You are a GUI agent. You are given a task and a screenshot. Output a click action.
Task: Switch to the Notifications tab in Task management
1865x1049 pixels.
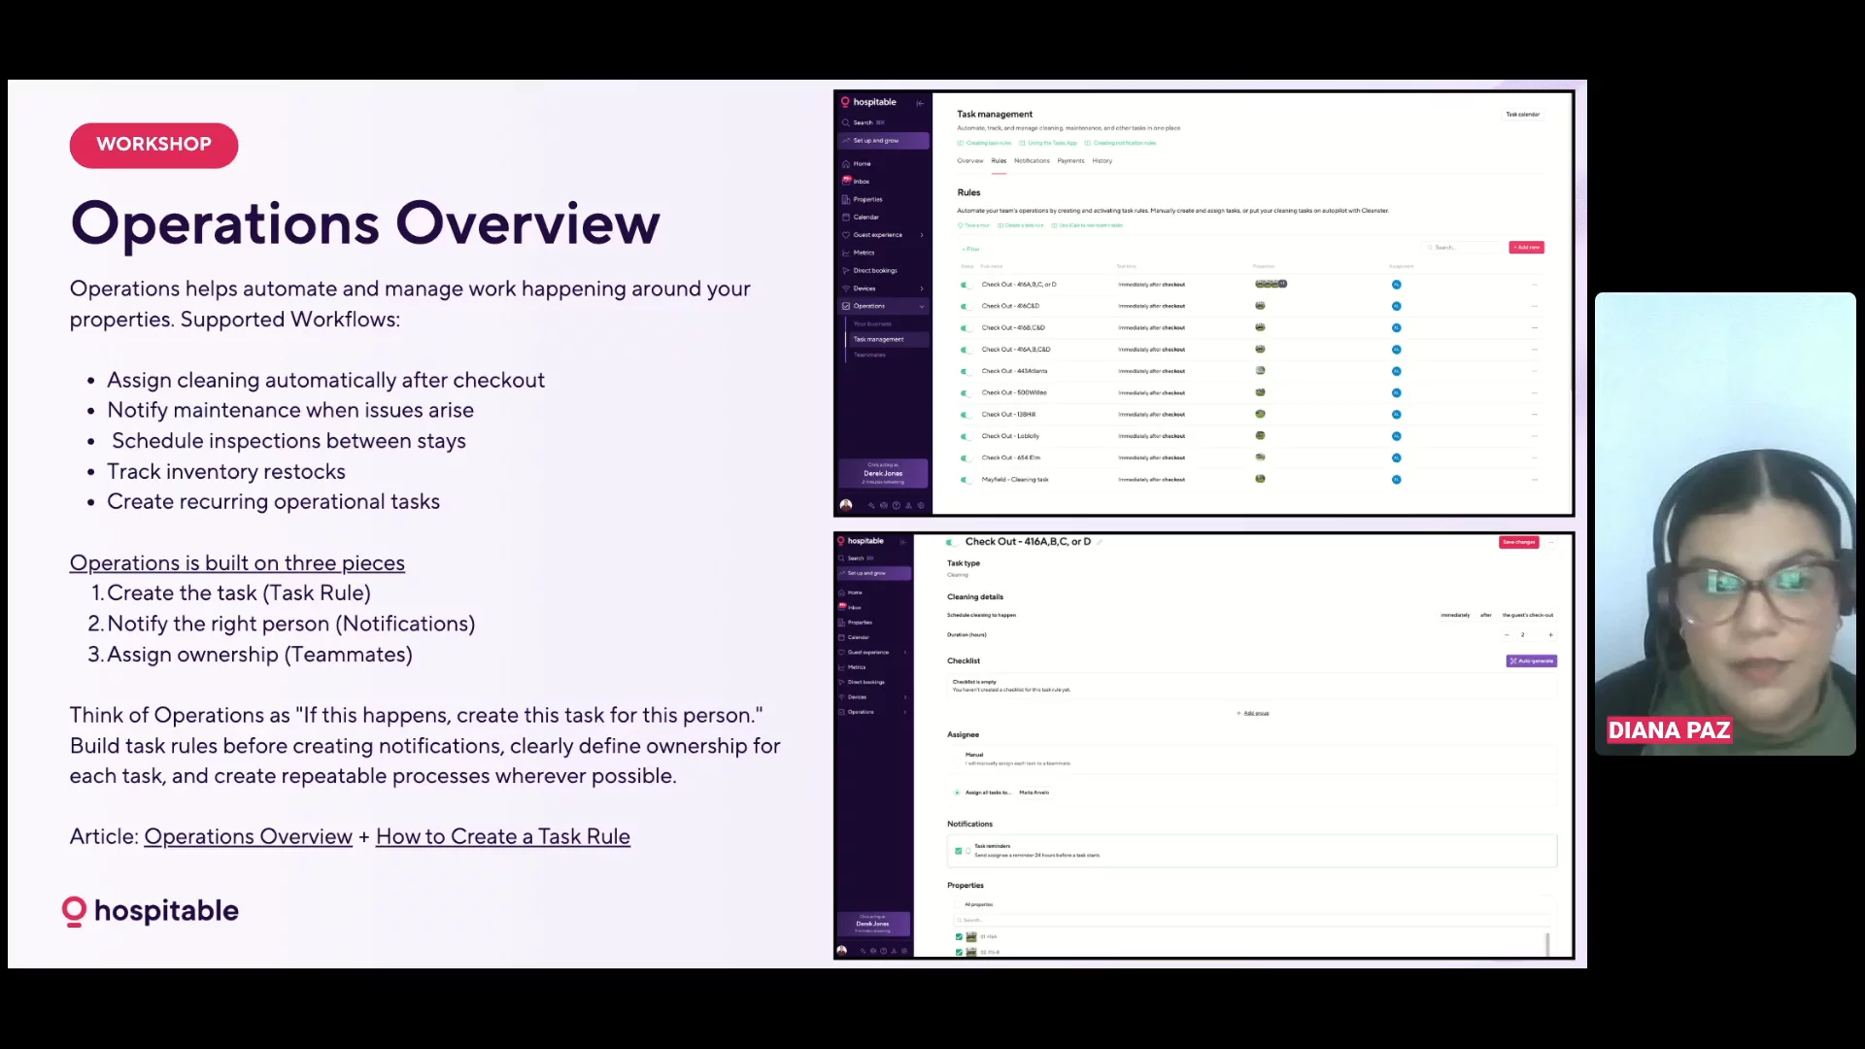1032,161
